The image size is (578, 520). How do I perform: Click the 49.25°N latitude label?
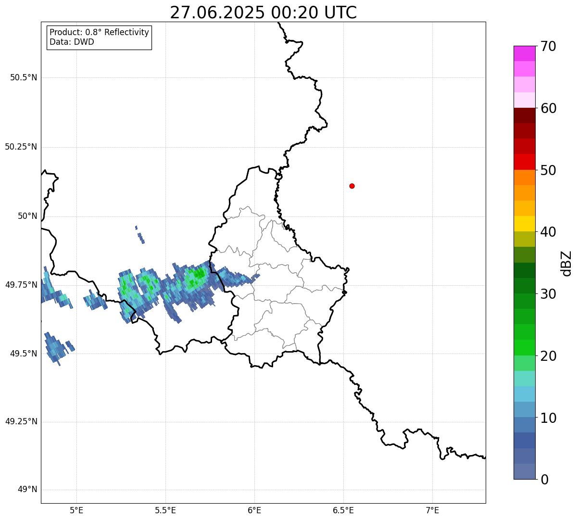pos(21,421)
